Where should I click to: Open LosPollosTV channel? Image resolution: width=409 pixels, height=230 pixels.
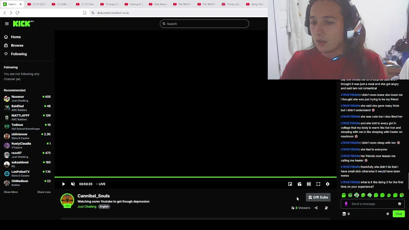tap(27, 173)
